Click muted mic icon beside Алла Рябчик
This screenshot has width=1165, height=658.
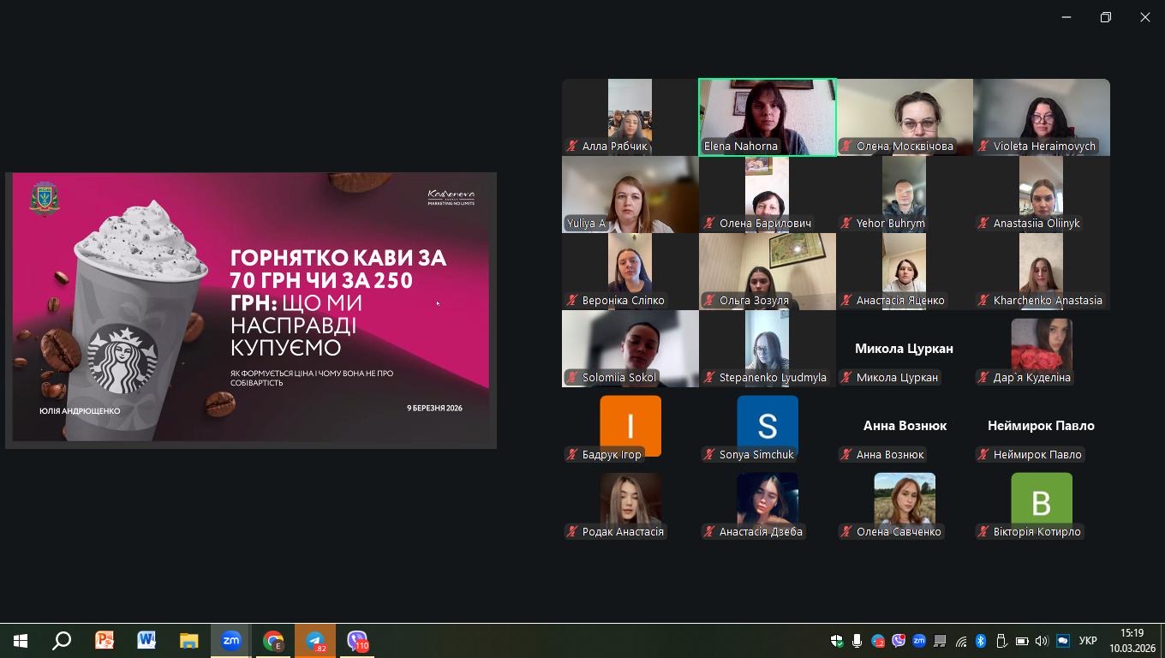[x=572, y=147]
